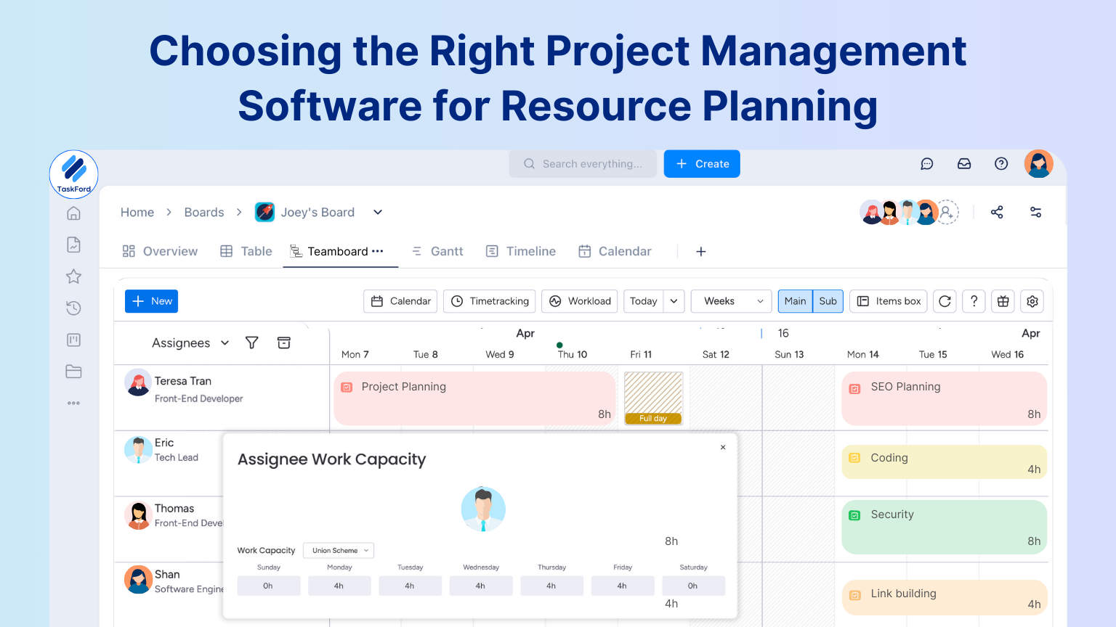Click the TaskFord logo
This screenshot has height=627, width=1116.
pyautogui.click(x=74, y=174)
